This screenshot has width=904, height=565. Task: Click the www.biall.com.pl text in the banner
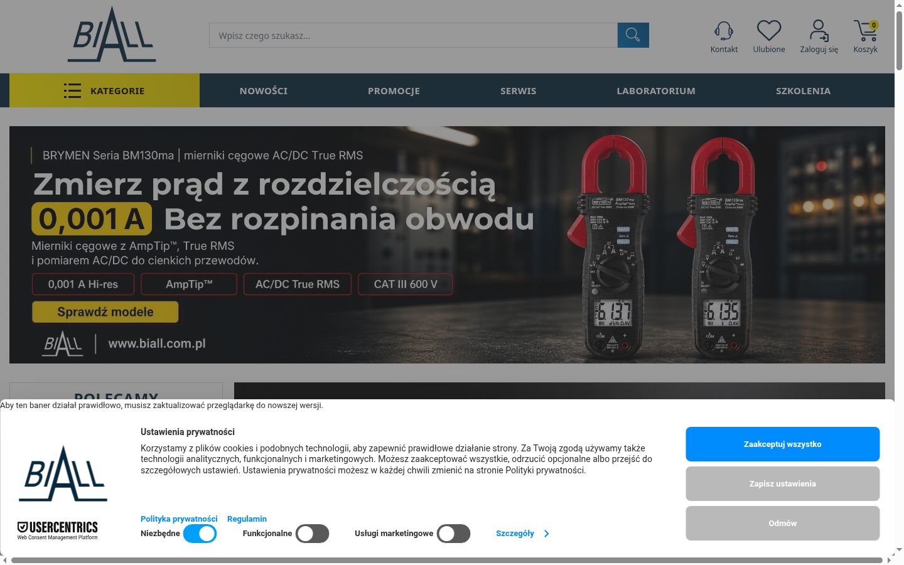click(x=157, y=343)
